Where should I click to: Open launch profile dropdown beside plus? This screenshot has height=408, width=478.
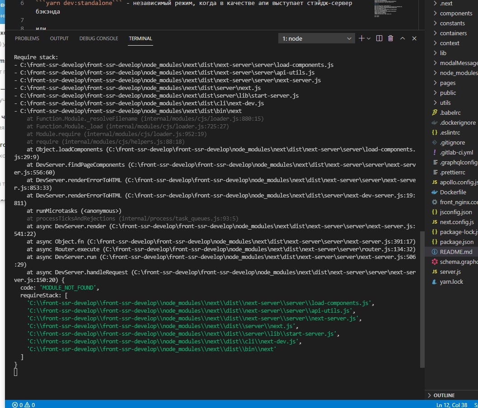point(369,39)
